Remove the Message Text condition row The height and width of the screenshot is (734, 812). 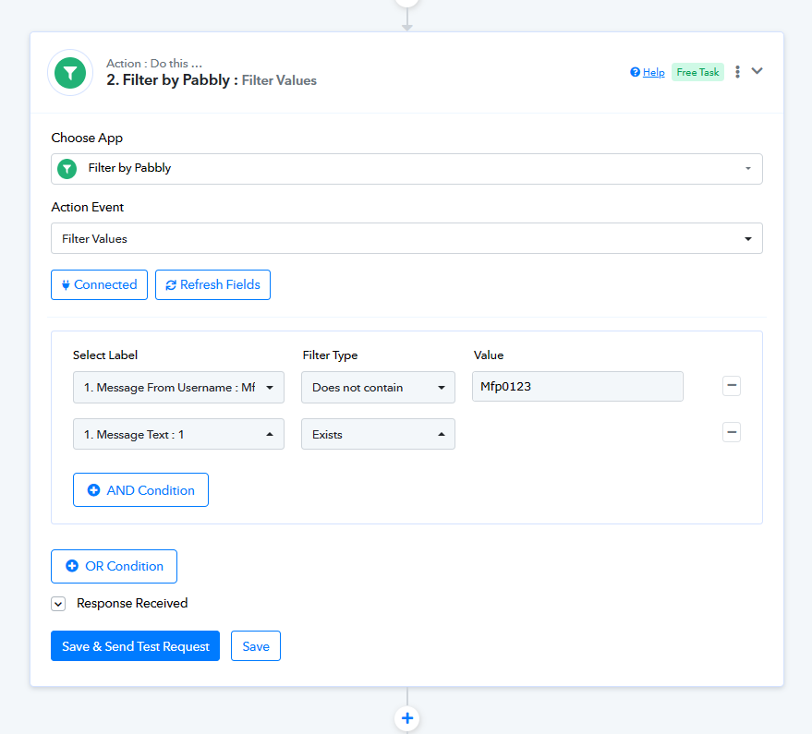[x=732, y=432]
